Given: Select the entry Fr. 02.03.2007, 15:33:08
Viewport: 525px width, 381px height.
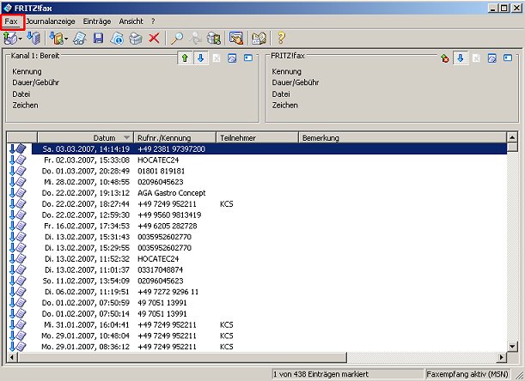Looking at the screenshot, I should coord(257,160).
